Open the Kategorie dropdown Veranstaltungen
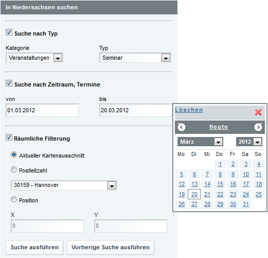The height and width of the screenshot is (258, 268). coord(34,58)
